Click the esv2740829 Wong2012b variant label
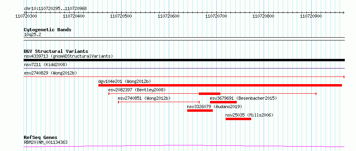This screenshot has height=151, width=356. pos(50,73)
